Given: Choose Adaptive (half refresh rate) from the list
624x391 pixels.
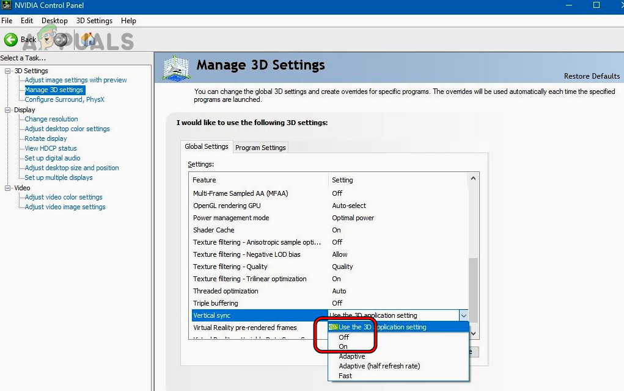Looking at the screenshot, I should 379,365.
